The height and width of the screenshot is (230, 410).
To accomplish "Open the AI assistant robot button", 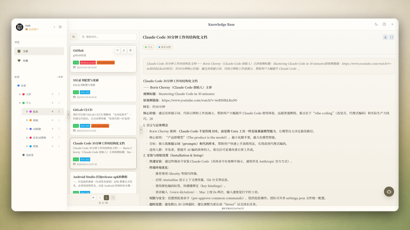I will [389, 192].
